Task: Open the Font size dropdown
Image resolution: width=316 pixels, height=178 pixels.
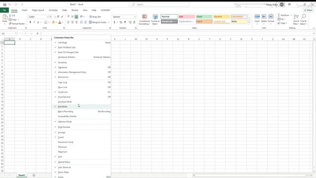Action: click(55, 17)
